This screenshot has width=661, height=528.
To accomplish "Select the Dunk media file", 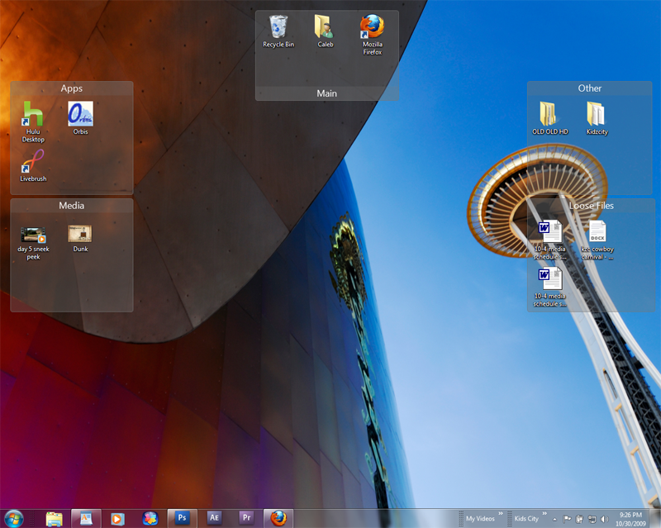I will coord(80,239).
